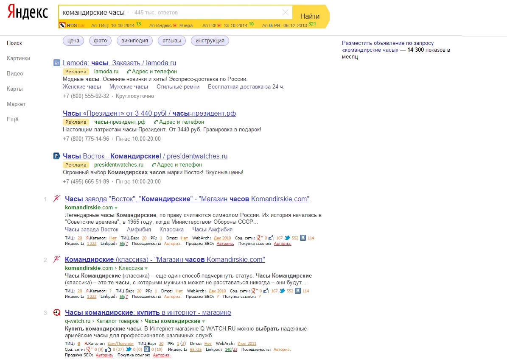
Task: Open Часы завода Восток sitelink
Action: tap(92, 229)
